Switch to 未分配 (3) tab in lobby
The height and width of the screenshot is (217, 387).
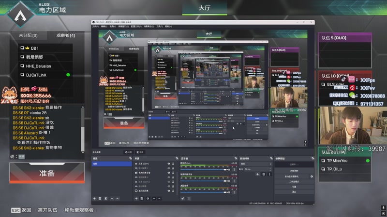coord(29,35)
